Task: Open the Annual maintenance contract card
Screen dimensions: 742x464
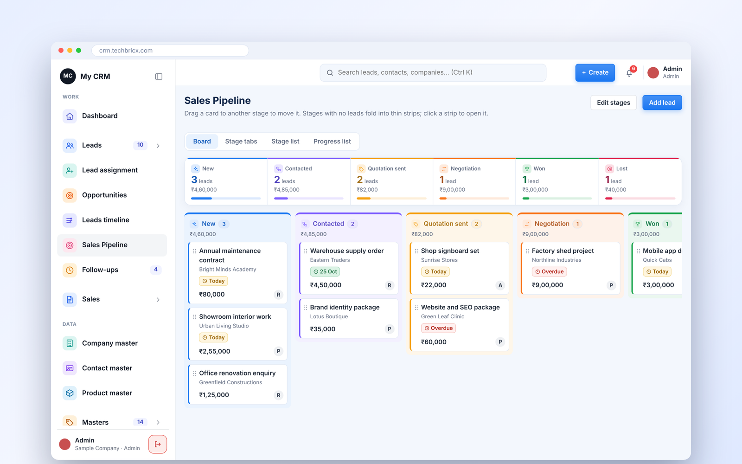Action: tap(237, 273)
